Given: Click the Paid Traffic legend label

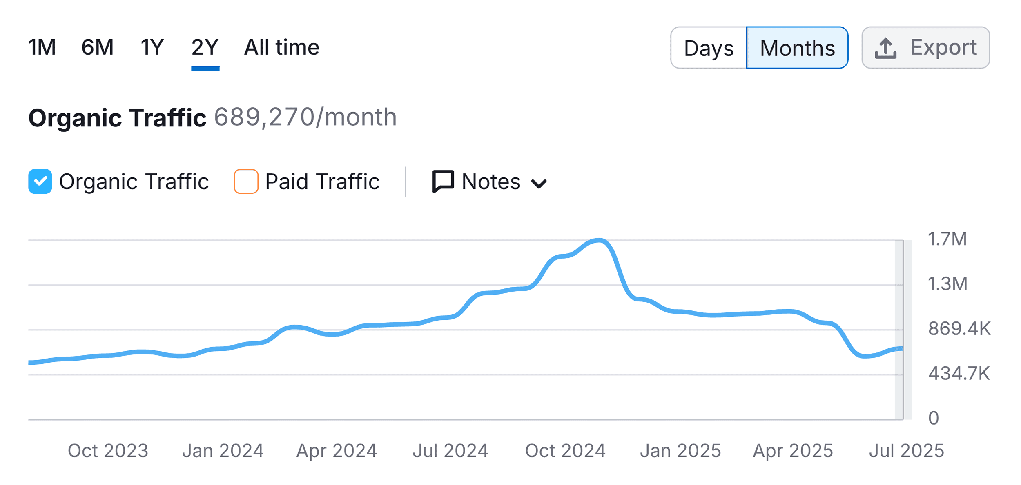Looking at the screenshot, I should click(322, 182).
